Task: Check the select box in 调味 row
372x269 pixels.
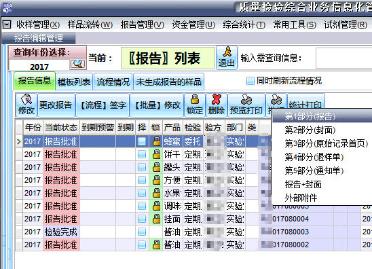Action: point(142,206)
